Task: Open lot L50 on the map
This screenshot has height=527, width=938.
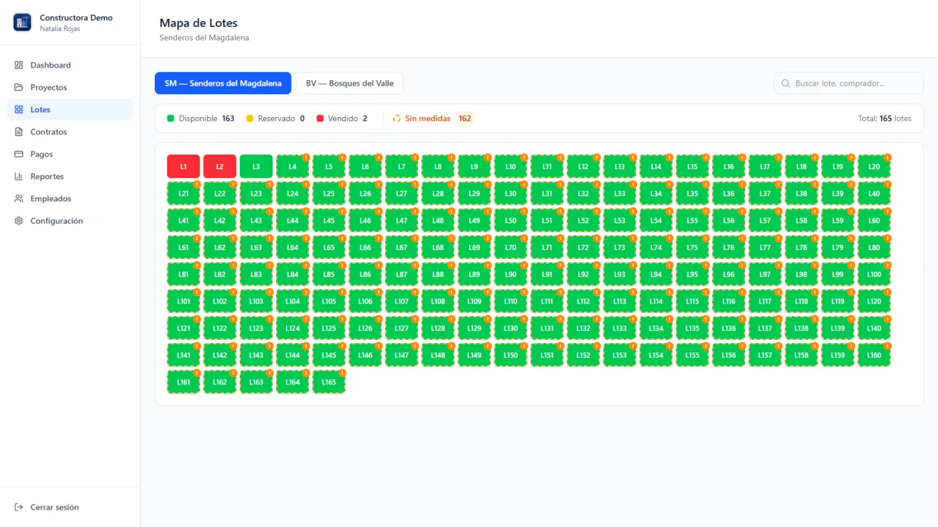Action: click(511, 221)
